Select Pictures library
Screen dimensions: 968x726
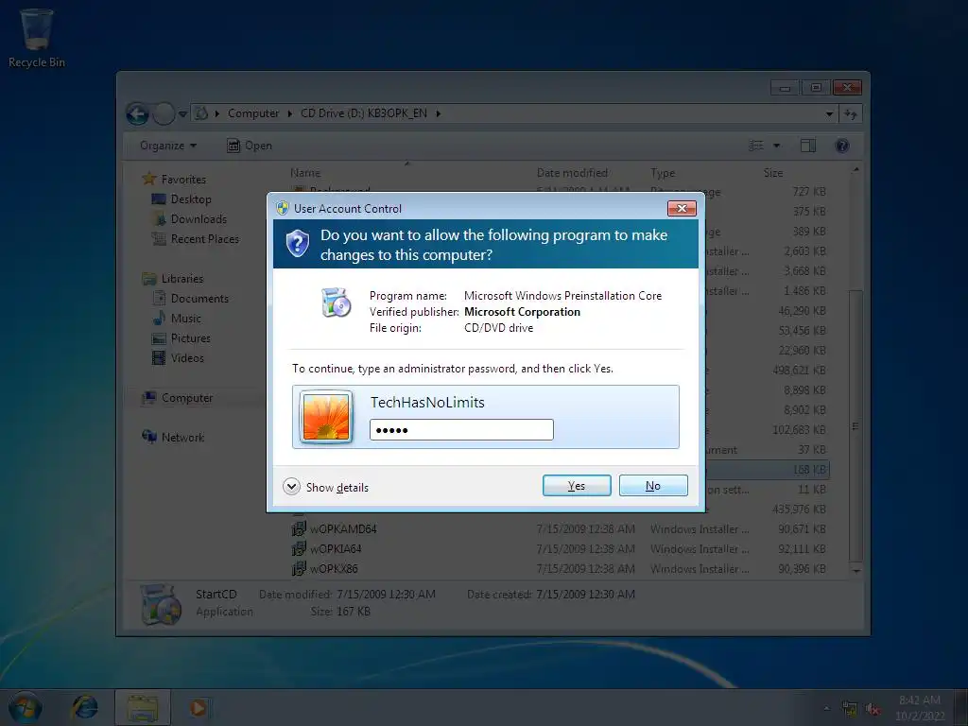(x=181, y=337)
